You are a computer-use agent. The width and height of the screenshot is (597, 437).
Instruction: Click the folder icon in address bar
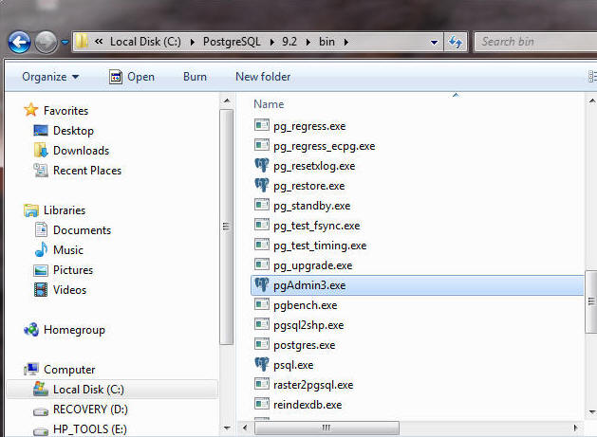(x=82, y=41)
